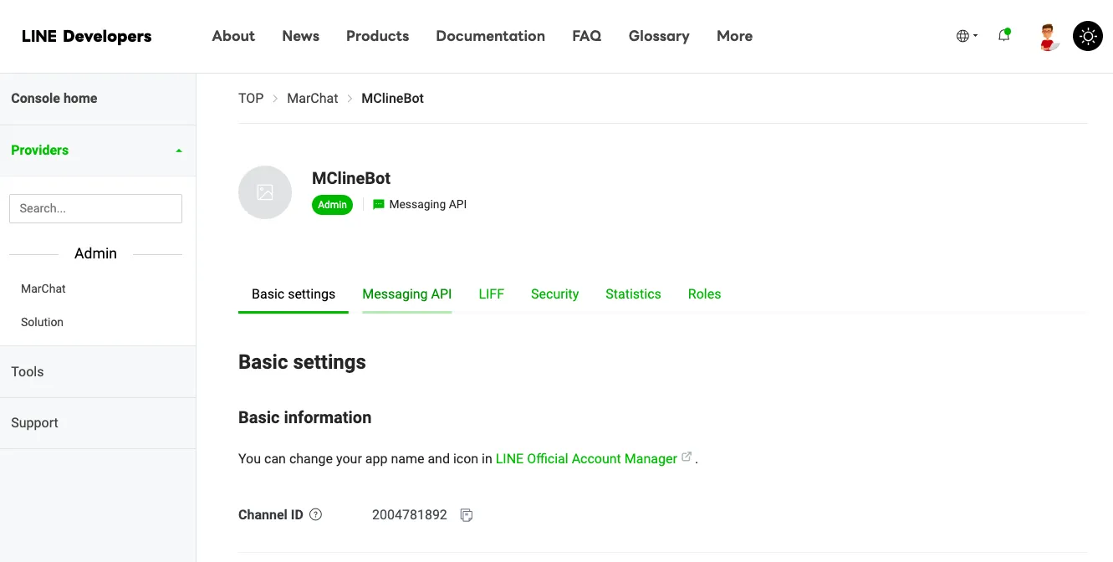Open the Statistics tab
Viewport: 1113px width, 562px height.
(x=633, y=294)
